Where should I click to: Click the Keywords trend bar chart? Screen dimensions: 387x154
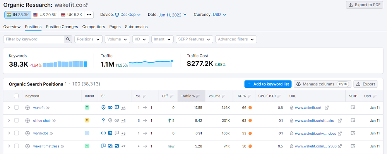click(x=65, y=64)
